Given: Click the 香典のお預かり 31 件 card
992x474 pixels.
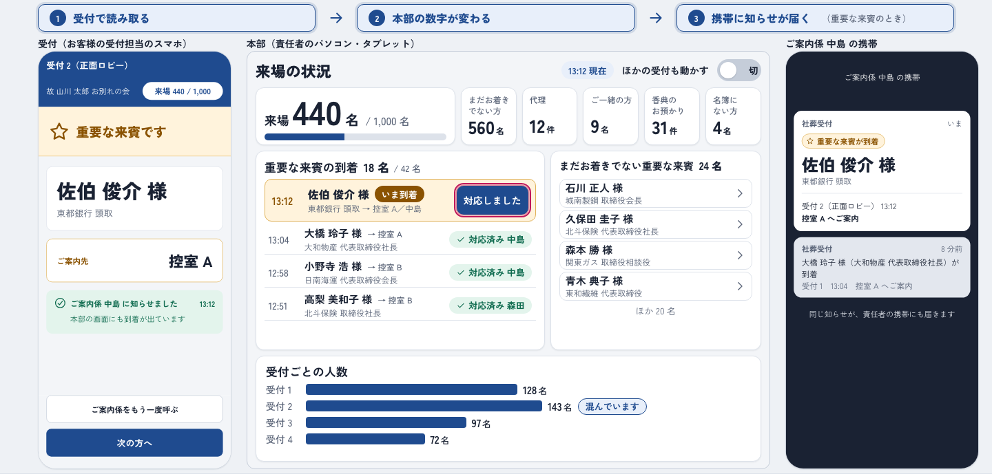Looking at the screenshot, I should pos(672,116).
